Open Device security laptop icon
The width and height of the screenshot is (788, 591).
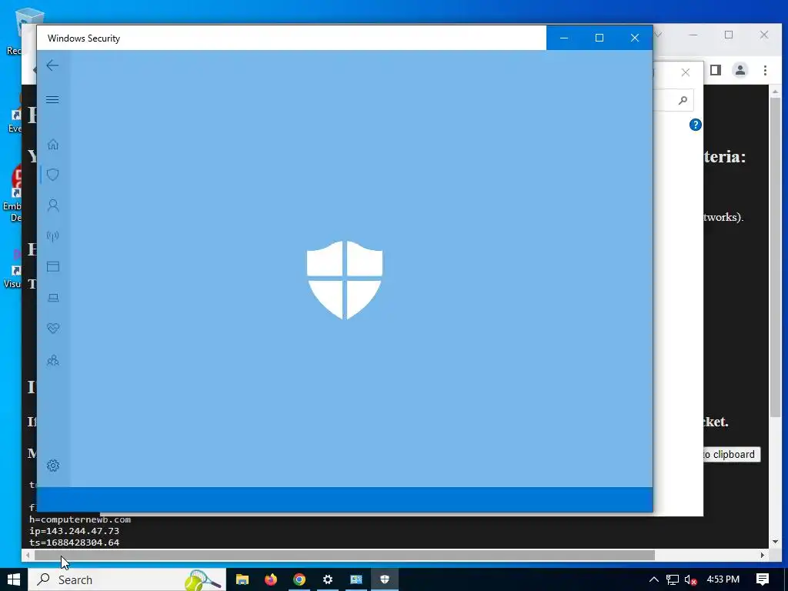tap(53, 298)
